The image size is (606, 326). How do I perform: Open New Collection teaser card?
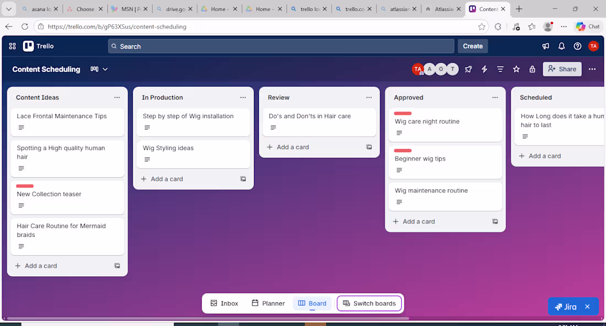point(67,197)
